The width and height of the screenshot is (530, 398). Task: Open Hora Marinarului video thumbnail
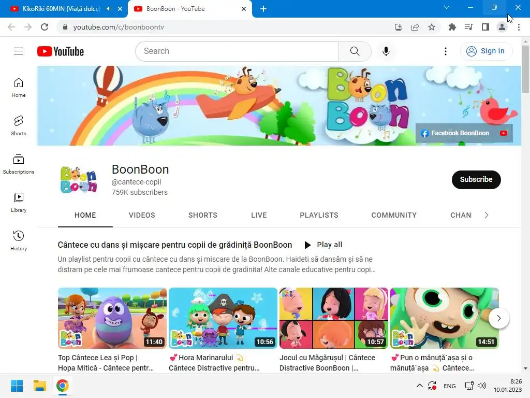point(223,318)
